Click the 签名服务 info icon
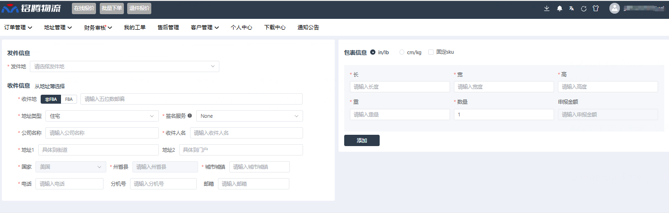This screenshot has height=213, width=669. [x=190, y=115]
